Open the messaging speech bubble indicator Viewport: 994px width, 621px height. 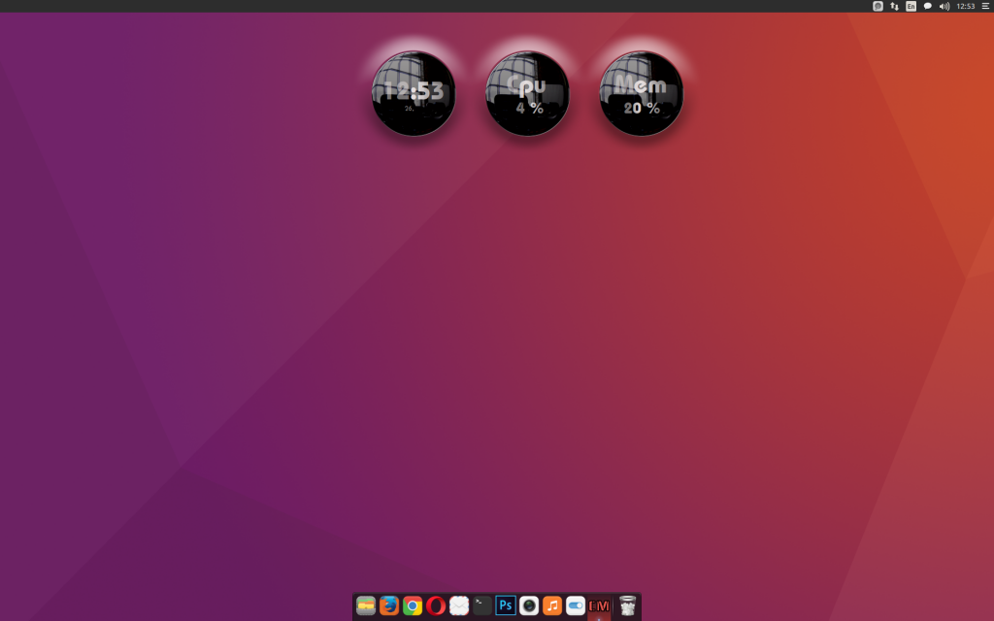(x=927, y=7)
